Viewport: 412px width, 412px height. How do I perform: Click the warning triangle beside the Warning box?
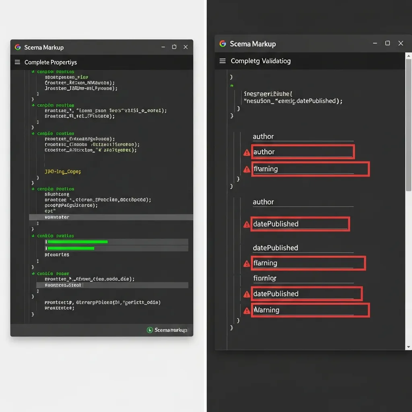pos(246,310)
